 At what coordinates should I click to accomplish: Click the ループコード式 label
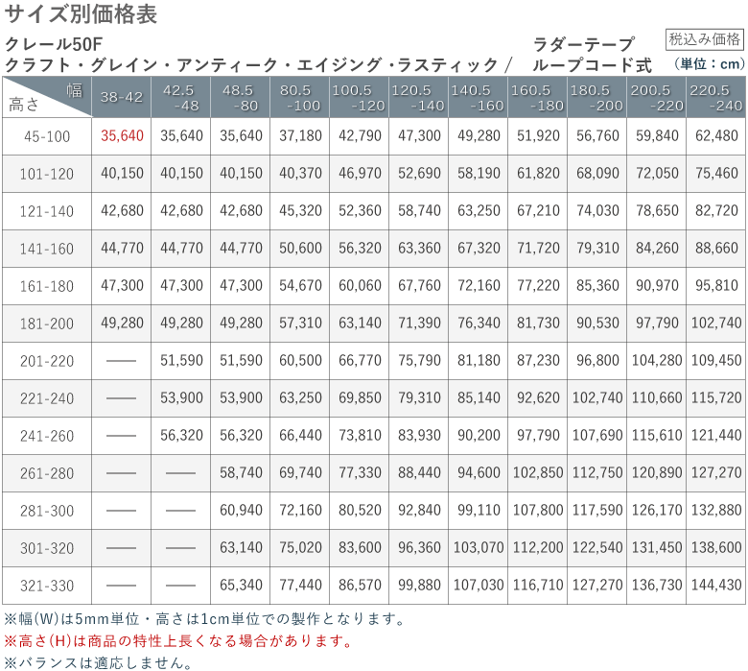[x=592, y=65]
